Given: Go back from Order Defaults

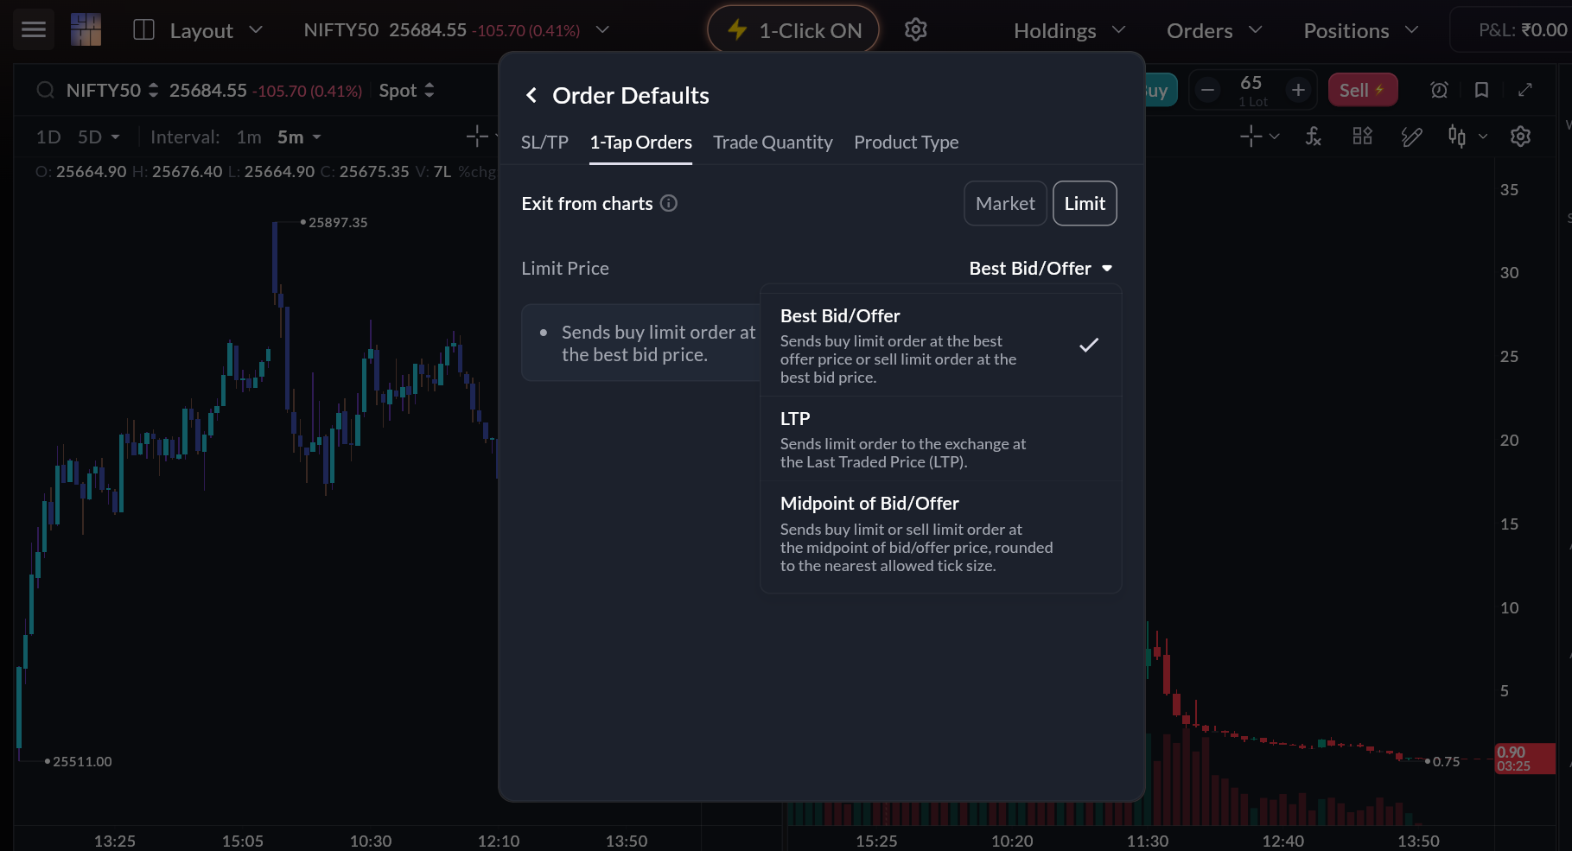Looking at the screenshot, I should [531, 95].
